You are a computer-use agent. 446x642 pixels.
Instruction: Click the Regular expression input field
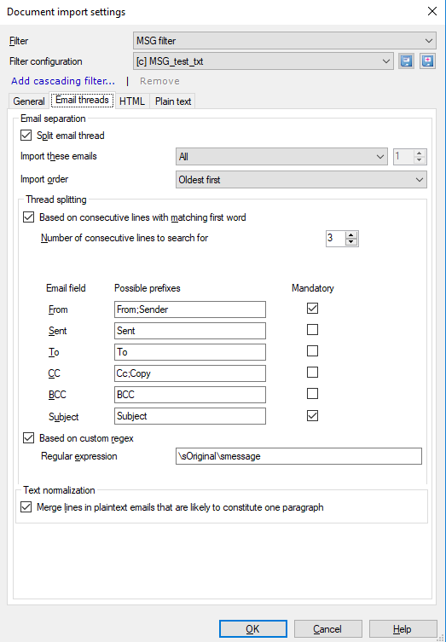tap(298, 456)
